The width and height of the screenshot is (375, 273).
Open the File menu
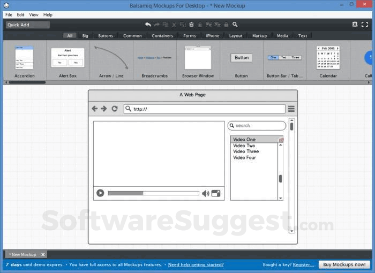pyautogui.click(x=9, y=15)
